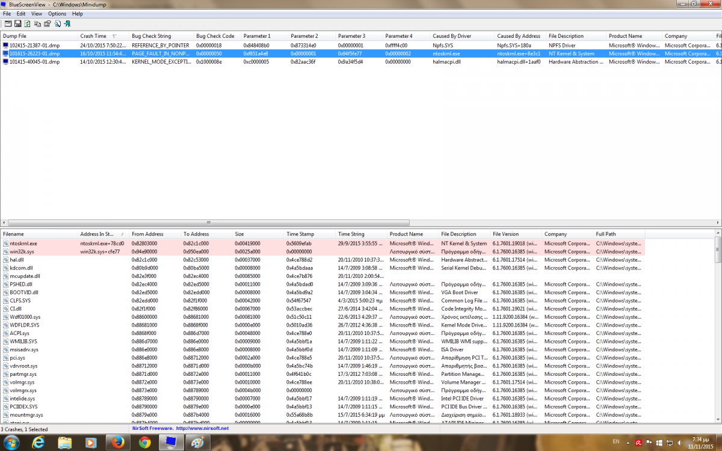Launch Windows Media Player from the taskbar
Viewport: 722px width, 451px height.
click(91, 443)
